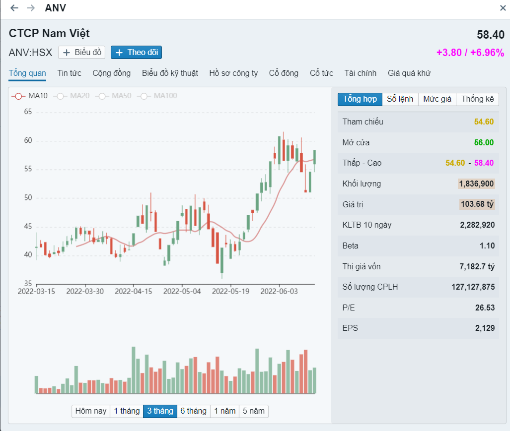Select the Sổ lệnh panel tab

(x=400, y=99)
